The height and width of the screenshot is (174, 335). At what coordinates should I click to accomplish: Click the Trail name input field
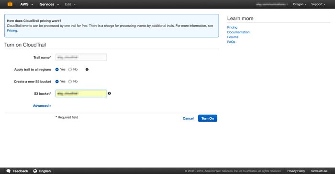pyautogui.click(x=81, y=57)
